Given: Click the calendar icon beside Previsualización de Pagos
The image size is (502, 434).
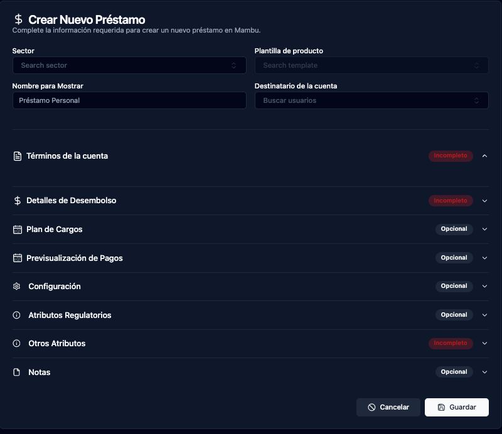Looking at the screenshot, I should click(x=18, y=258).
